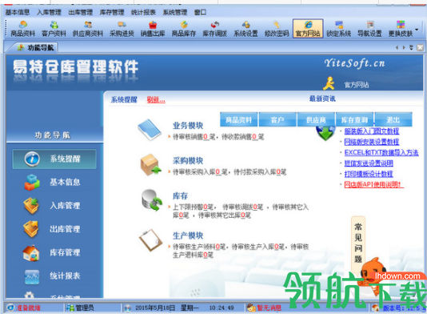The height and width of the screenshot is (314, 427).
Task: Open the 生产模块 heading
Action: [x=188, y=235]
